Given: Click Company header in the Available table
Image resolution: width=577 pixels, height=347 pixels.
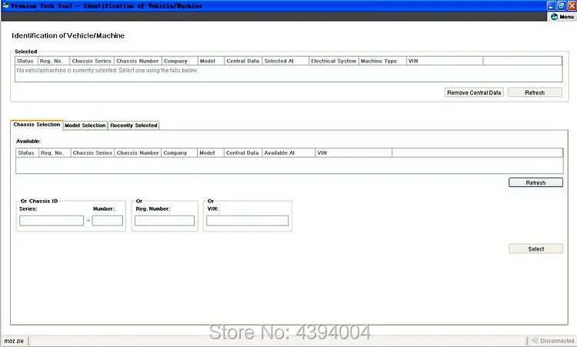Looking at the screenshot, I should tap(179, 152).
